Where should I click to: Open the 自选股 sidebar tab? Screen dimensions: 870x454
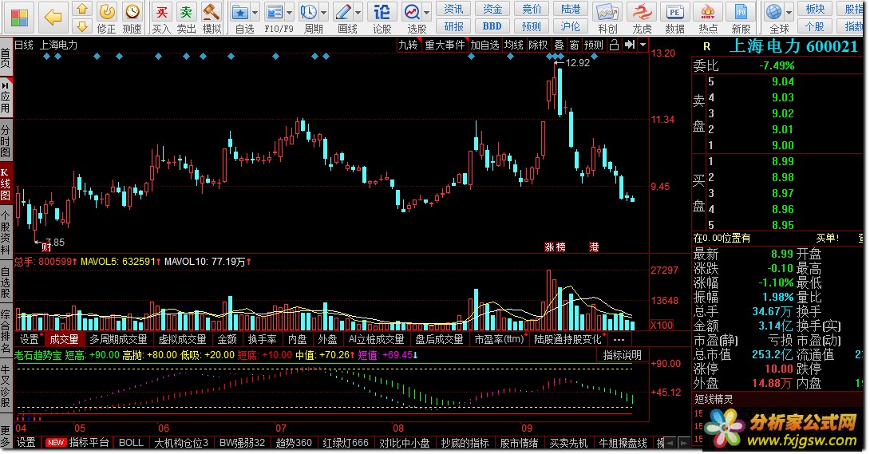(x=6, y=282)
